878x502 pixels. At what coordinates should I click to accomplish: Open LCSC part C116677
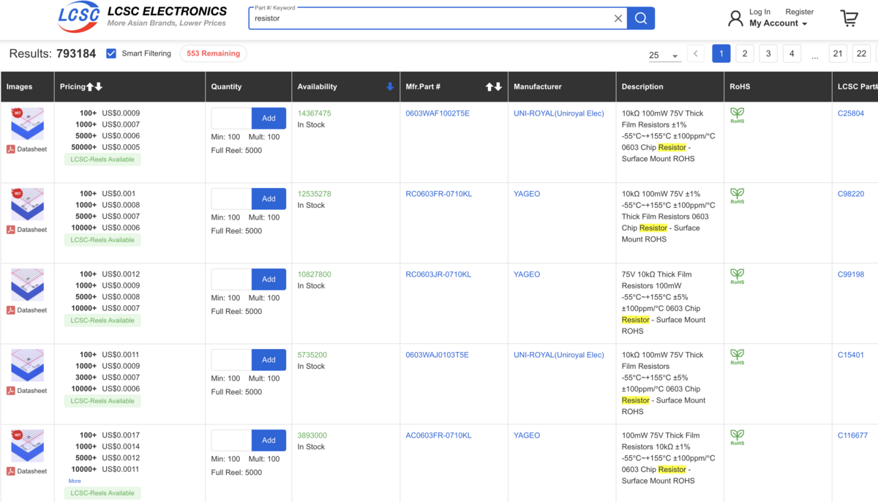coord(852,435)
